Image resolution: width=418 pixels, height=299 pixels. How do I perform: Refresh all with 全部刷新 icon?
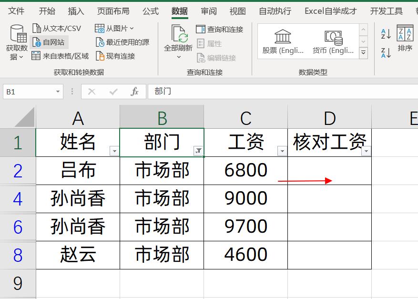coord(180,42)
